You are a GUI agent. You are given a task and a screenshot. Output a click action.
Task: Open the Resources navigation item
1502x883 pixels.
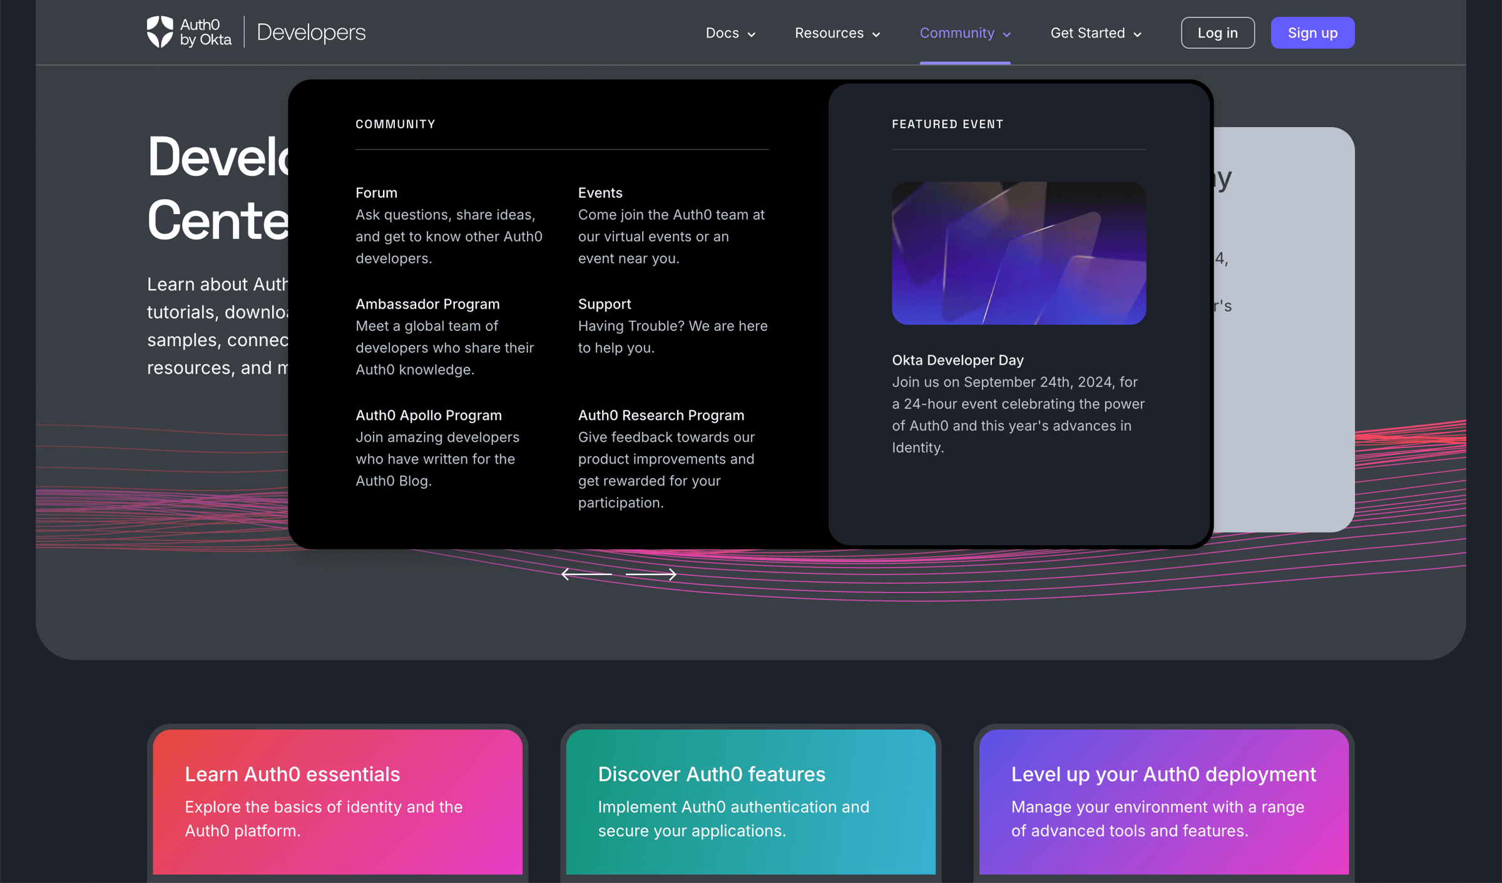coord(837,33)
